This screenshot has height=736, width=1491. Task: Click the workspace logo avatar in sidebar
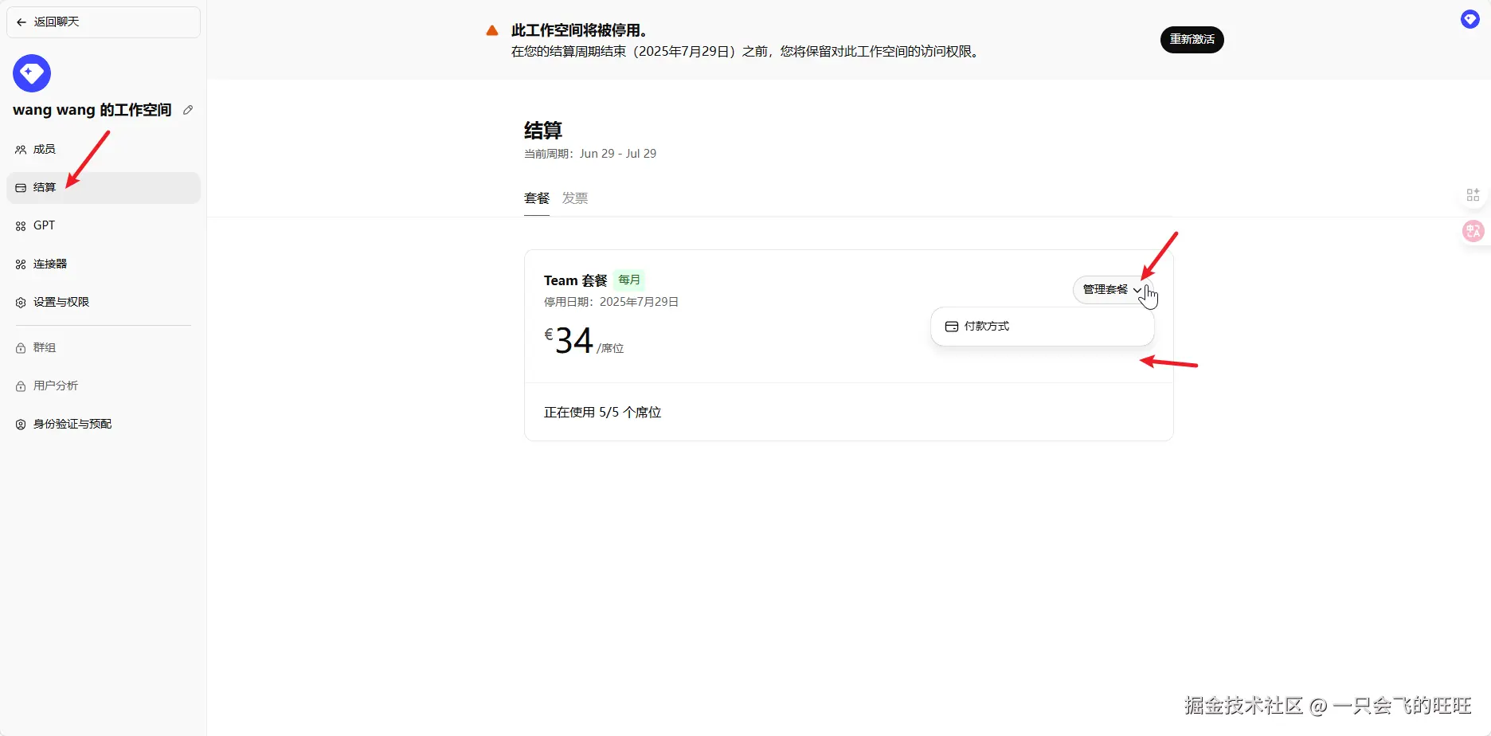coord(32,73)
